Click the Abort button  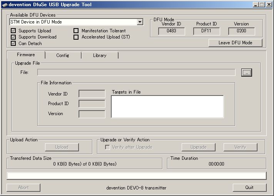[23, 188]
